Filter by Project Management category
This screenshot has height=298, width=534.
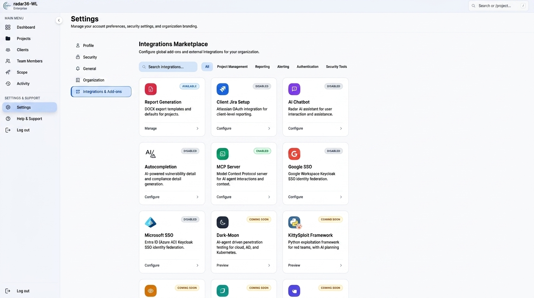[232, 67]
